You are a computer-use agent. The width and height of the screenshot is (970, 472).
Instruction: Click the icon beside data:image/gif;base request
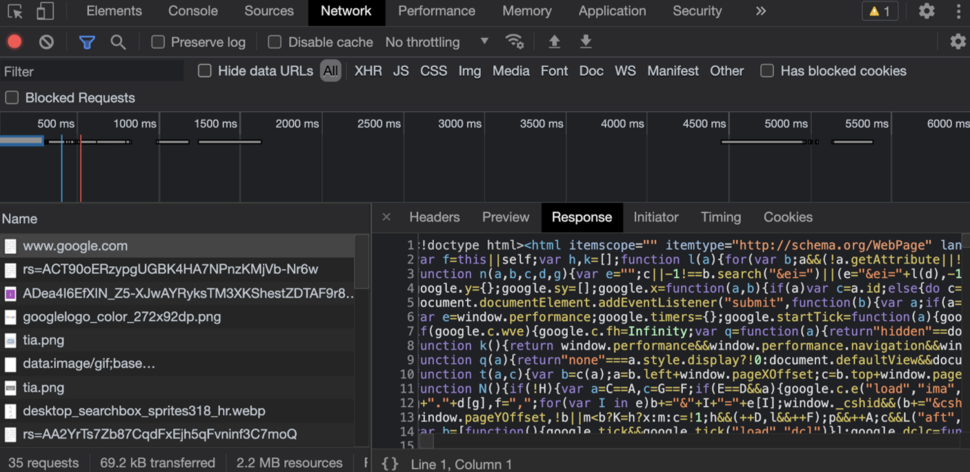(10, 364)
